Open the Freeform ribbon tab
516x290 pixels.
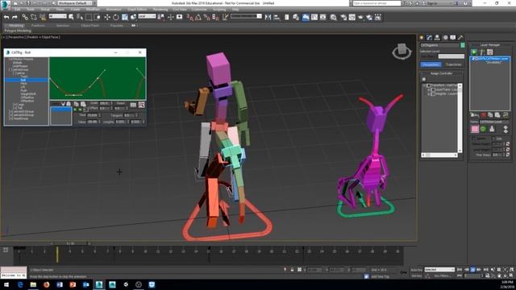(38, 25)
